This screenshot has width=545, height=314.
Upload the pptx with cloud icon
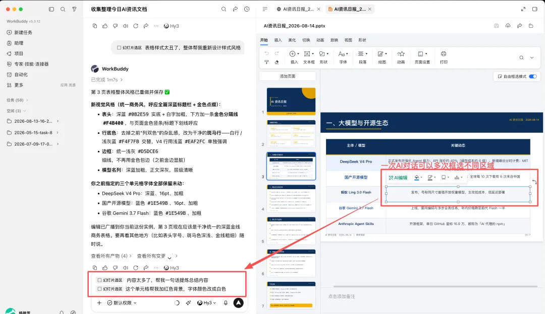pyautogui.click(x=508, y=26)
